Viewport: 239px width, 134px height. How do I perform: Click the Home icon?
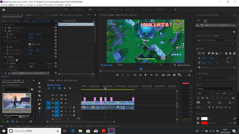pos(4,10)
